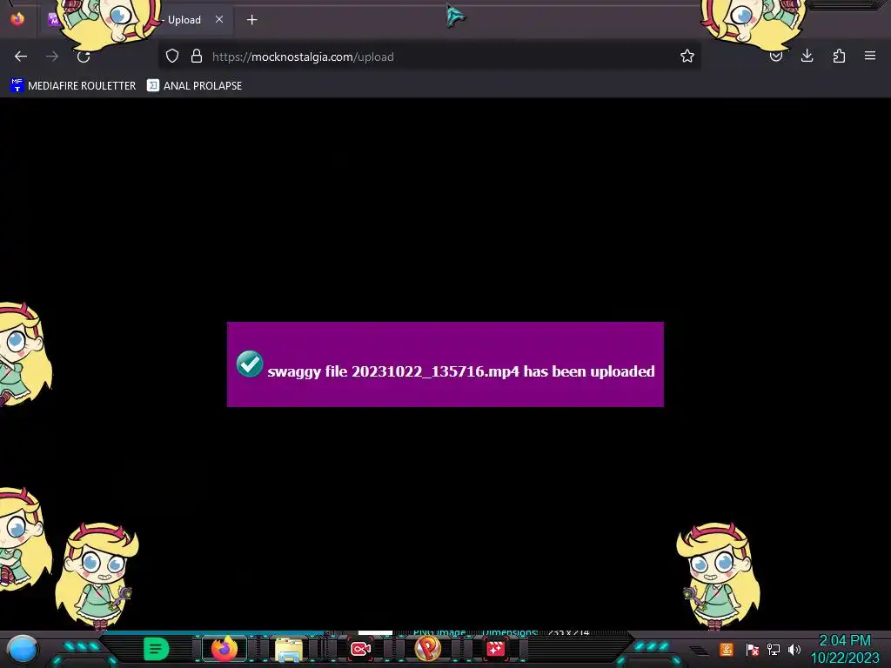Go back to the previous page

tap(21, 57)
